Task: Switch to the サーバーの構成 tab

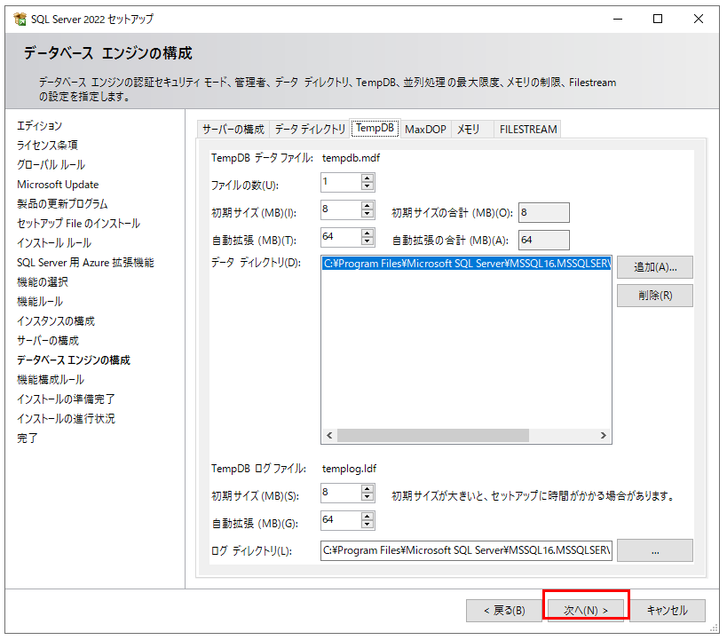Action: [233, 130]
